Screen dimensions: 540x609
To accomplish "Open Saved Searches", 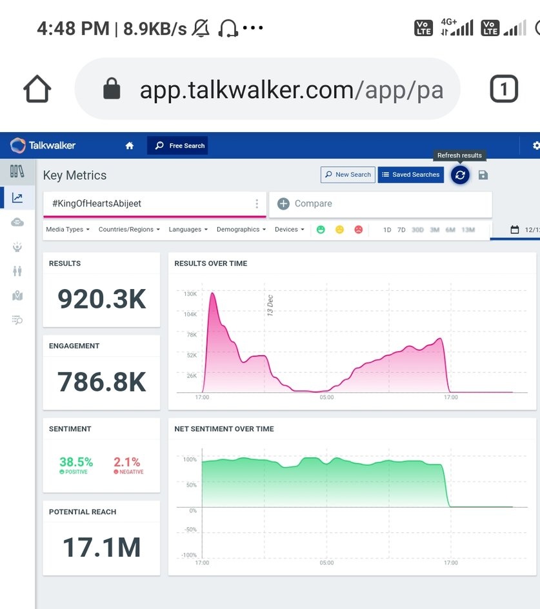I will pos(410,175).
